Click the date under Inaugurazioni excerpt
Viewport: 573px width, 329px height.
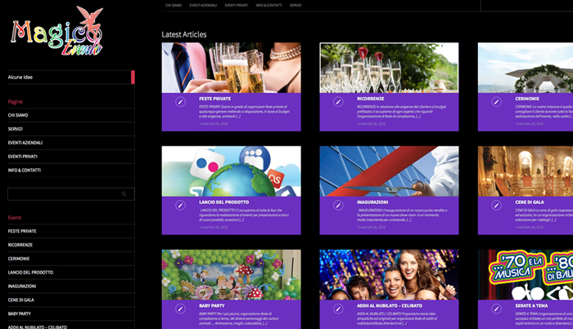[372, 227]
